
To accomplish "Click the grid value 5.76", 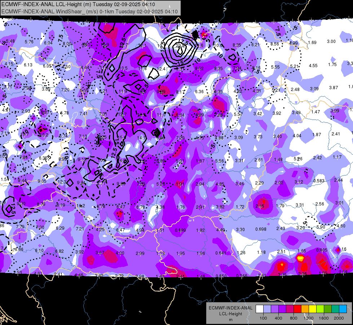I will 29,42.
